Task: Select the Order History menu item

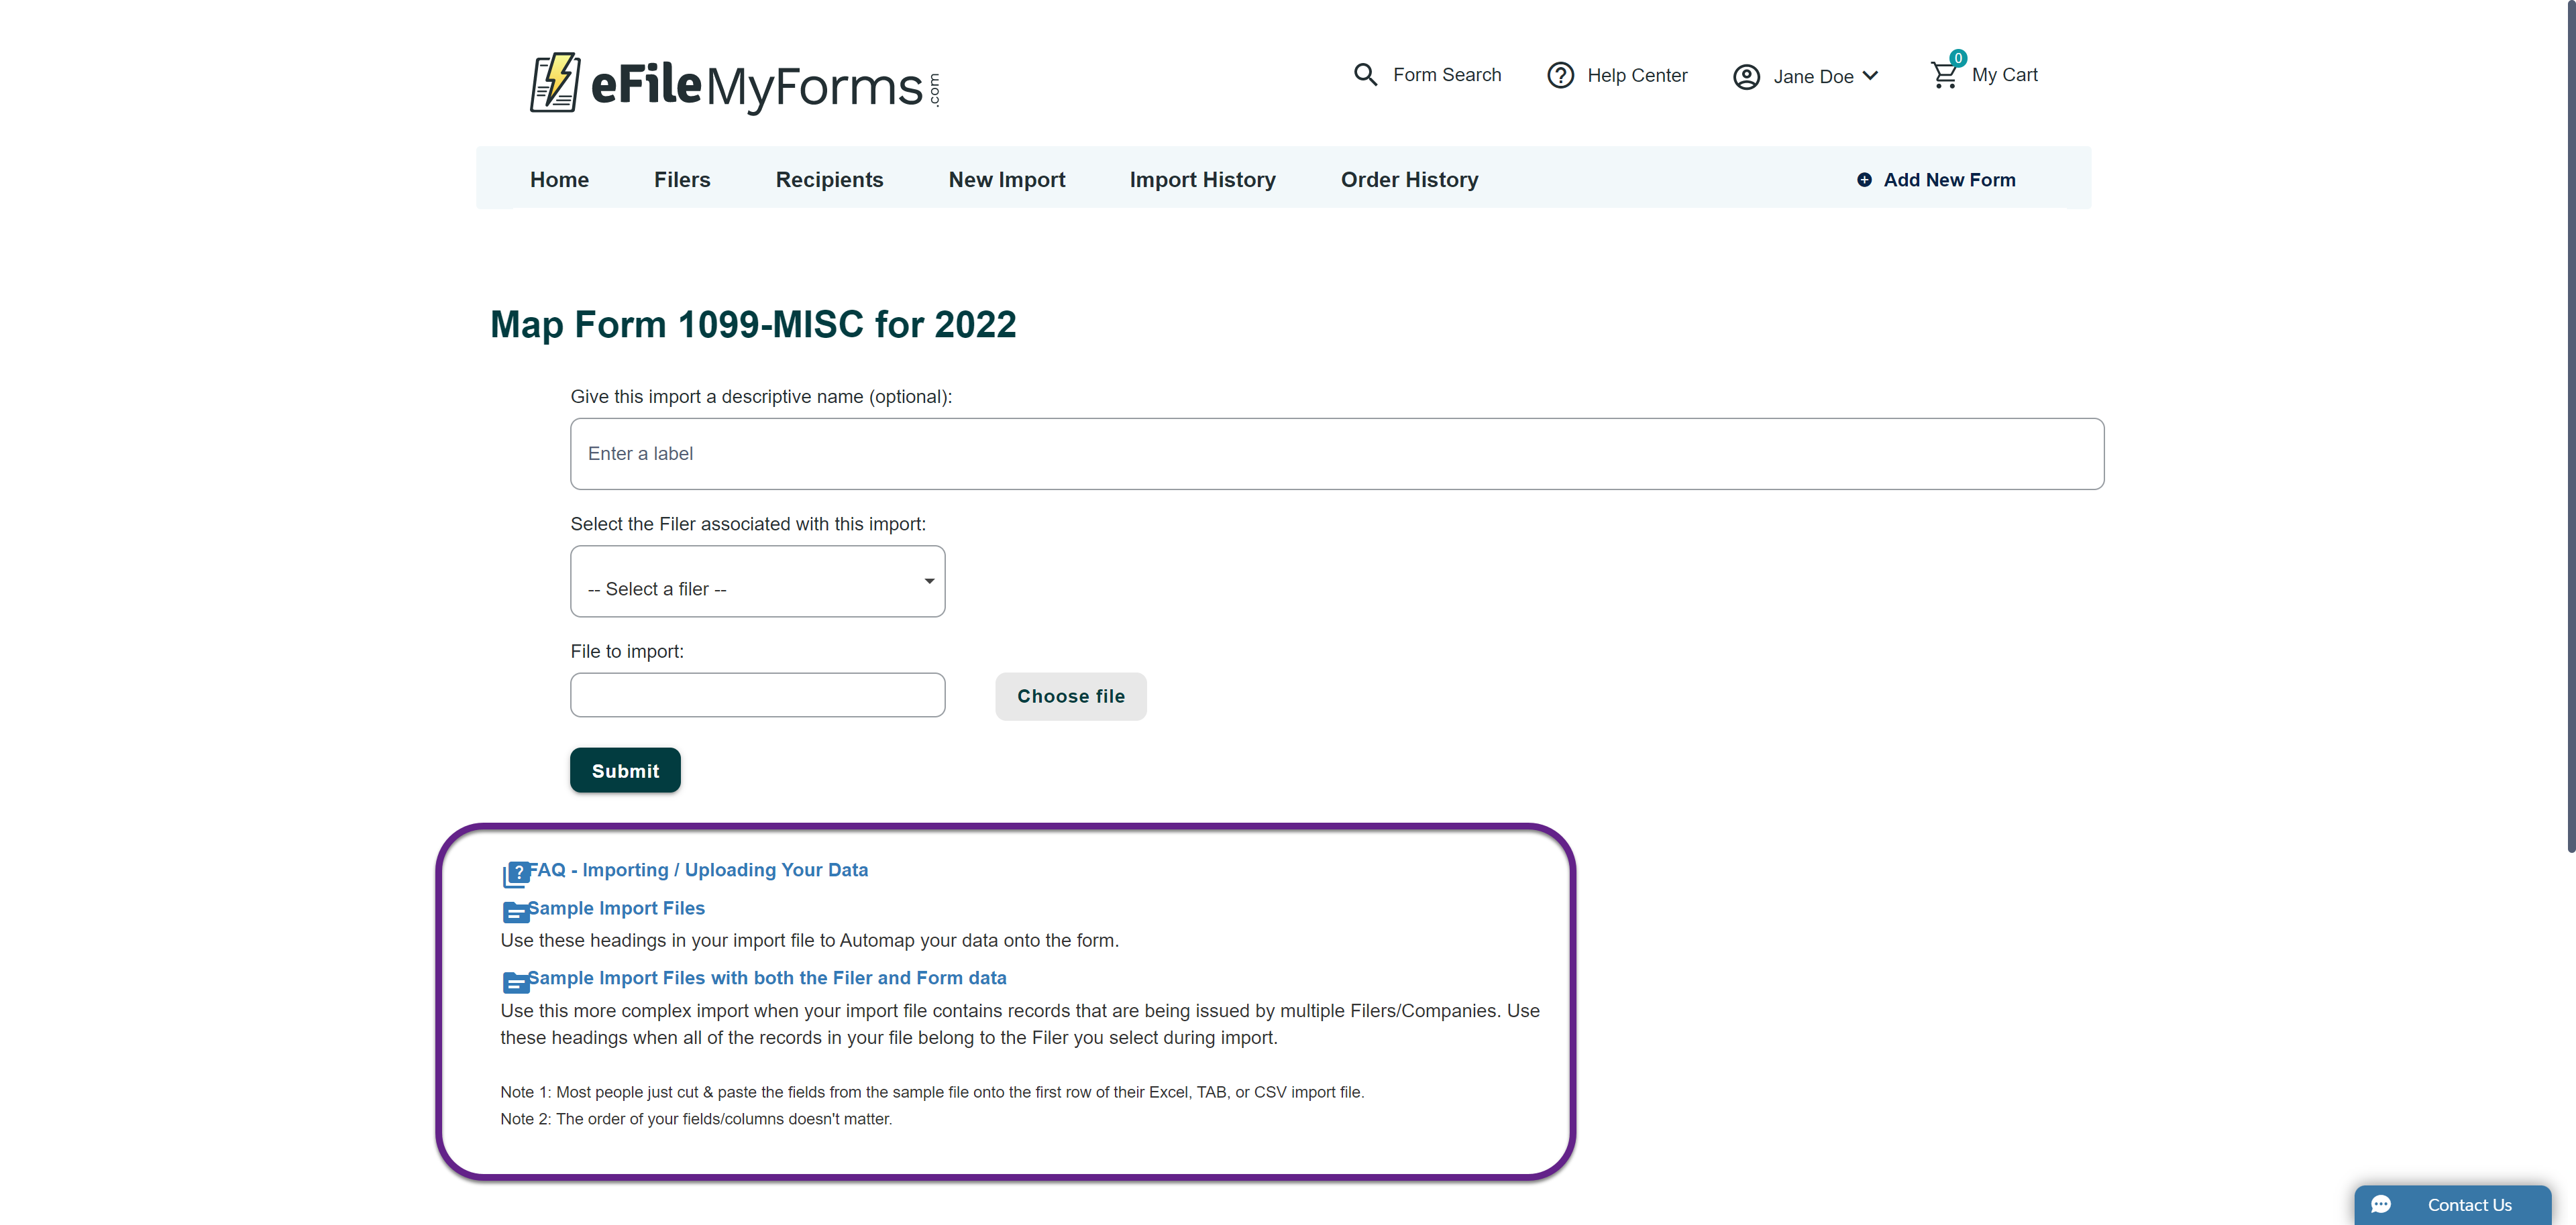Action: [x=1408, y=177]
